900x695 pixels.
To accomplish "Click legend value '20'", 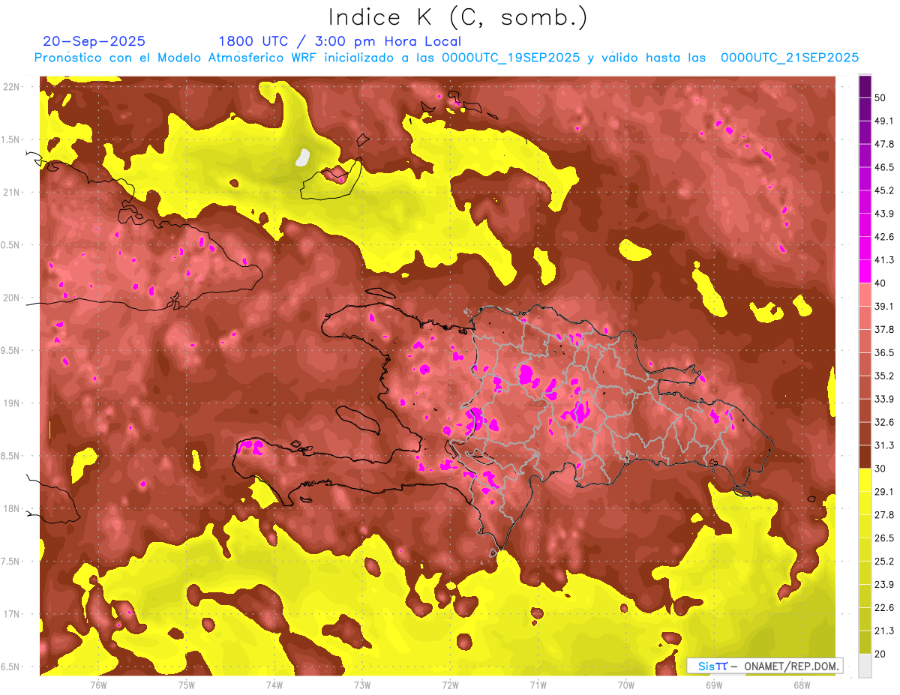I will coord(880,655).
